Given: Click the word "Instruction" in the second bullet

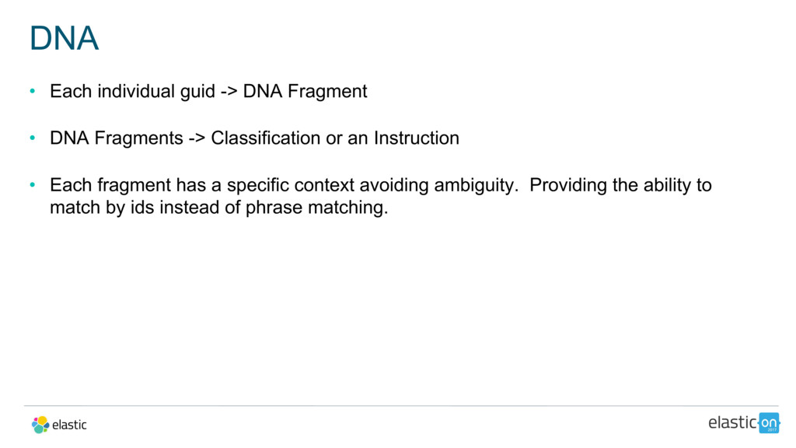Looking at the screenshot, I should click(x=417, y=138).
